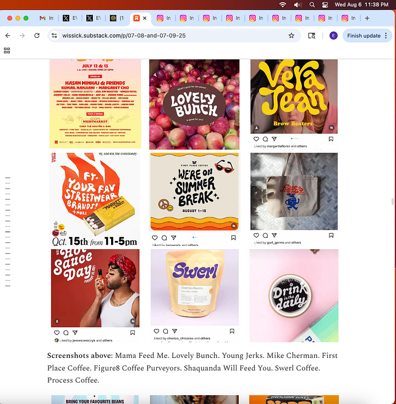This screenshot has width=396, height=404.
Task: Reload the current page
Action: point(37,36)
